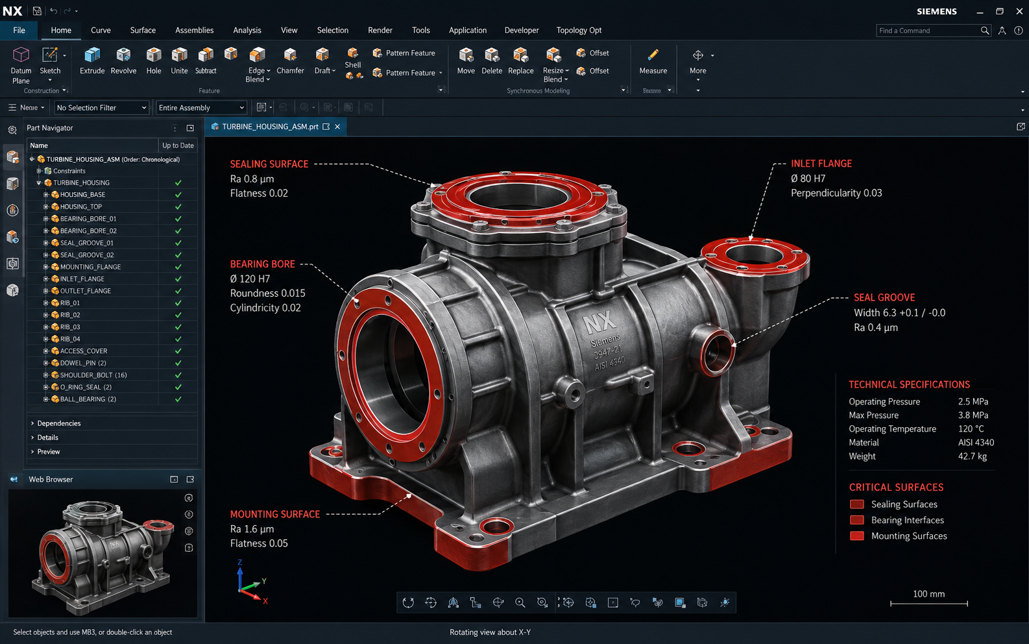Screen dimensions: 1029x644
Task: Click the help icon near command search
Action: tap(1019, 31)
